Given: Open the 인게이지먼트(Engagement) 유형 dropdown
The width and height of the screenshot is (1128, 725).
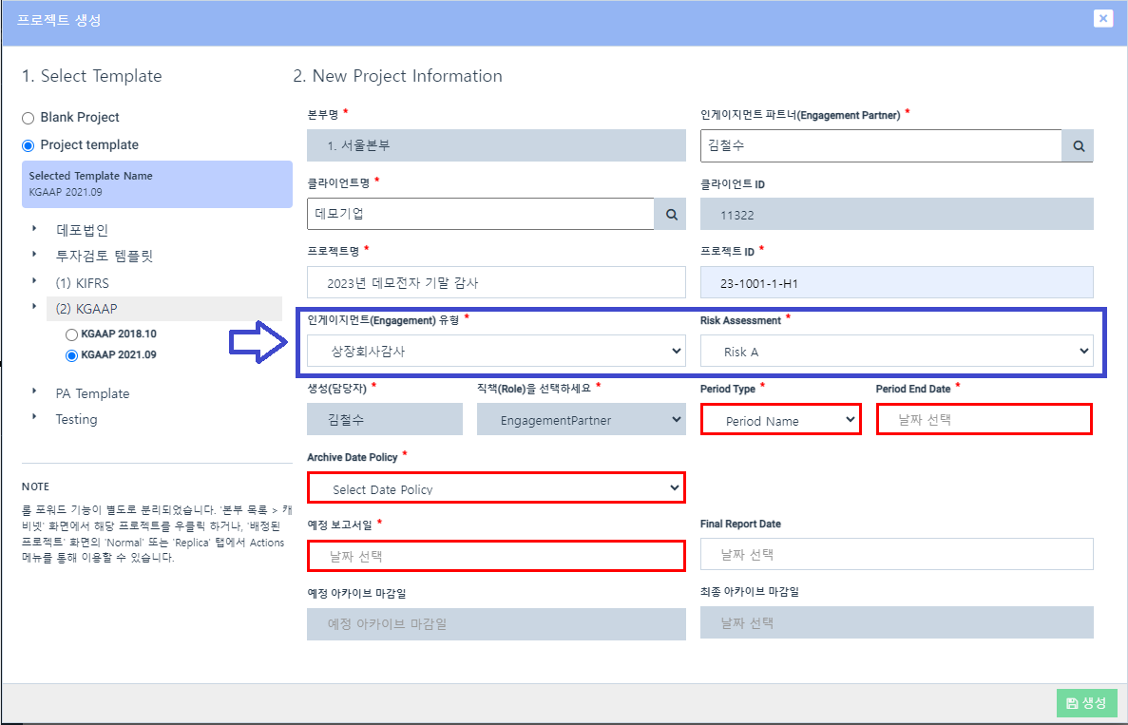Looking at the screenshot, I should [x=496, y=351].
